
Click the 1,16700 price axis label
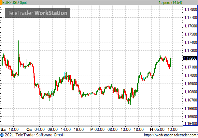pos(191,100)
